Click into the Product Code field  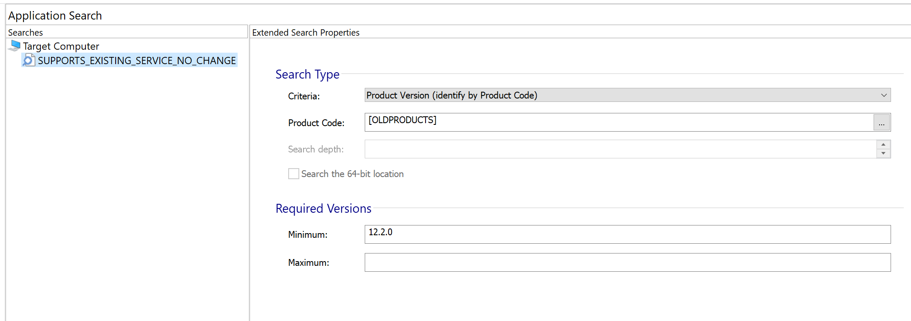(x=619, y=122)
